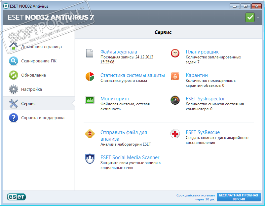Click the Settings gear icon in sidebar
Screen dimensions: 265x206
click(x=14, y=89)
